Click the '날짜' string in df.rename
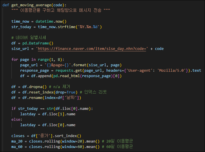 pos(71,98)
